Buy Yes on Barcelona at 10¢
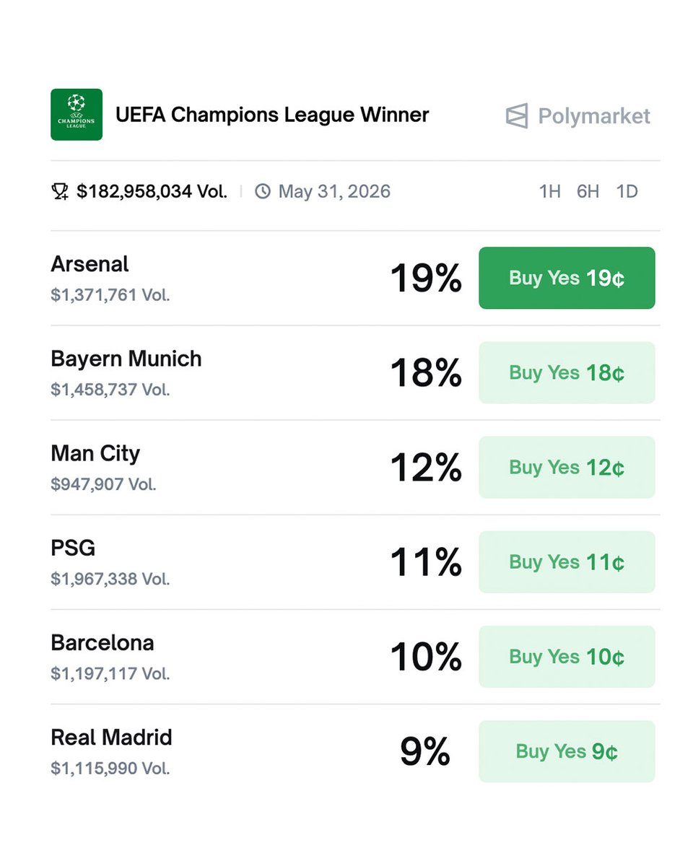The image size is (693, 866). click(567, 656)
